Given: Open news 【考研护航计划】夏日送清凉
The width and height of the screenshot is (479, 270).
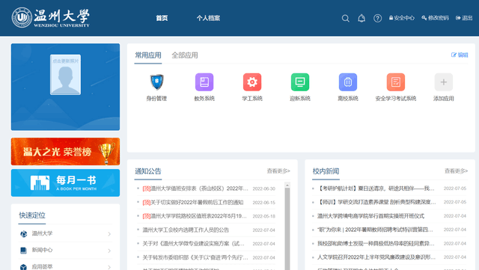Looking at the screenshot, I should pyautogui.click(x=376, y=188).
